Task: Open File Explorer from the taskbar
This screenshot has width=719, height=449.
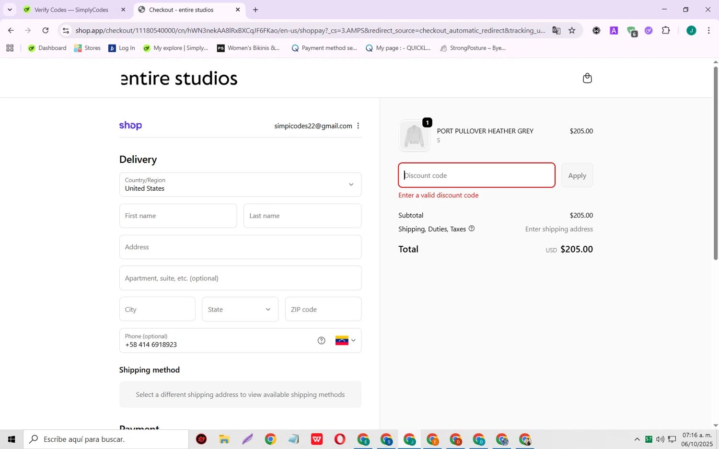Action: [x=224, y=439]
